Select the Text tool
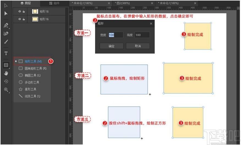This screenshot has height=145, width=241. 6,53
